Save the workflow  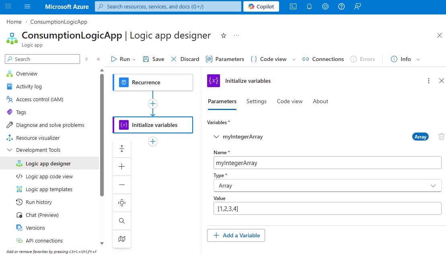pyautogui.click(x=154, y=59)
